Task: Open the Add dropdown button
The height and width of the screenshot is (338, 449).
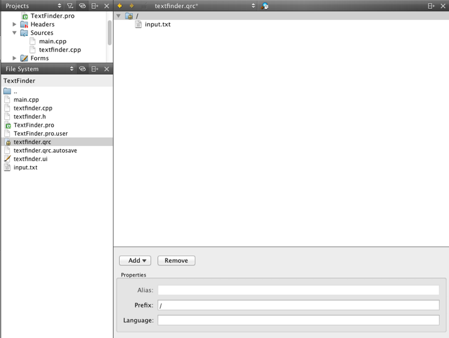Action: [135, 260]
